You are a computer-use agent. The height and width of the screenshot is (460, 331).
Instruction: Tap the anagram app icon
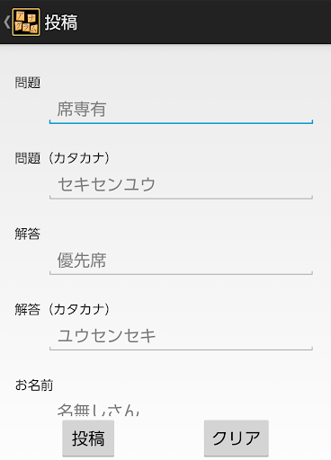pos(26,22)
